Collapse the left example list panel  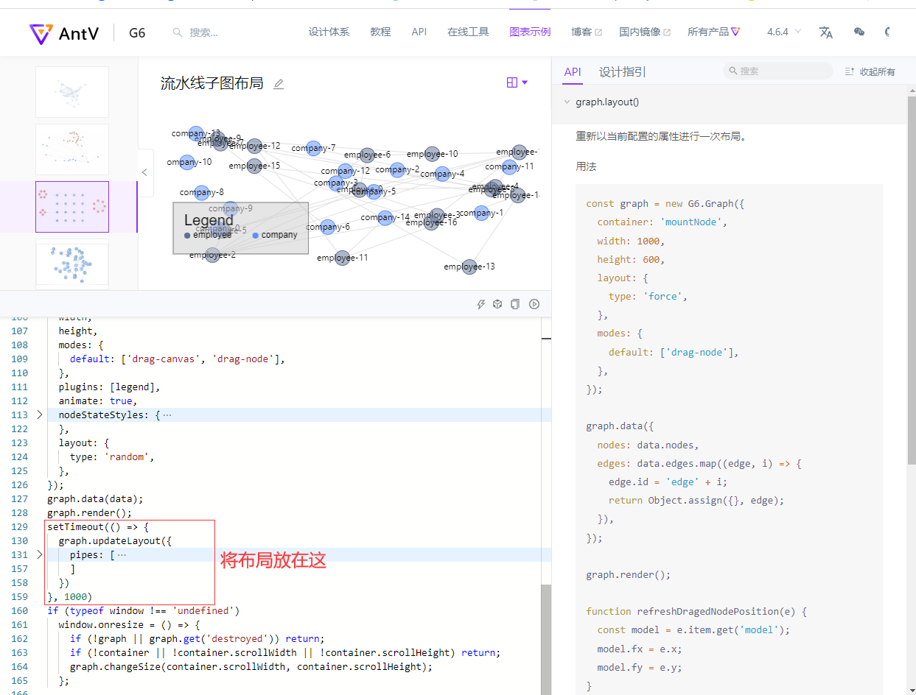[144, 172]
